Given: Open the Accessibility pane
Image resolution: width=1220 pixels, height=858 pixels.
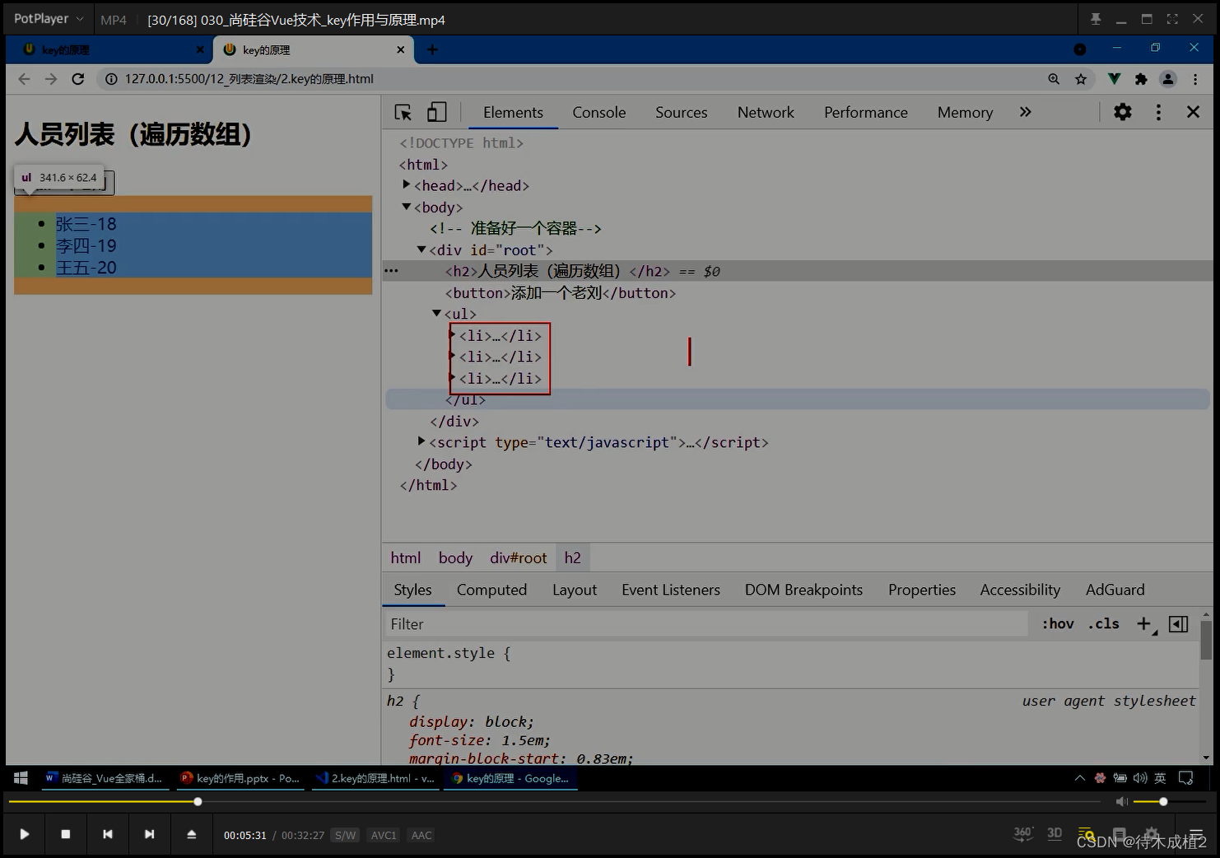Looking at the screenshot, I should tap(1020, 590).
